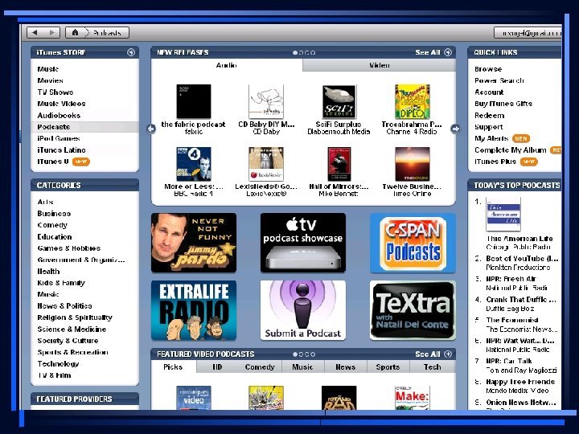Open the iTunes Store home icon
Viewport: 579px width, 434px height.
75,32
